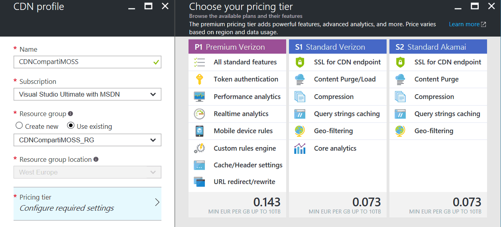Click the Cache/Header settings text

[248, 165]
